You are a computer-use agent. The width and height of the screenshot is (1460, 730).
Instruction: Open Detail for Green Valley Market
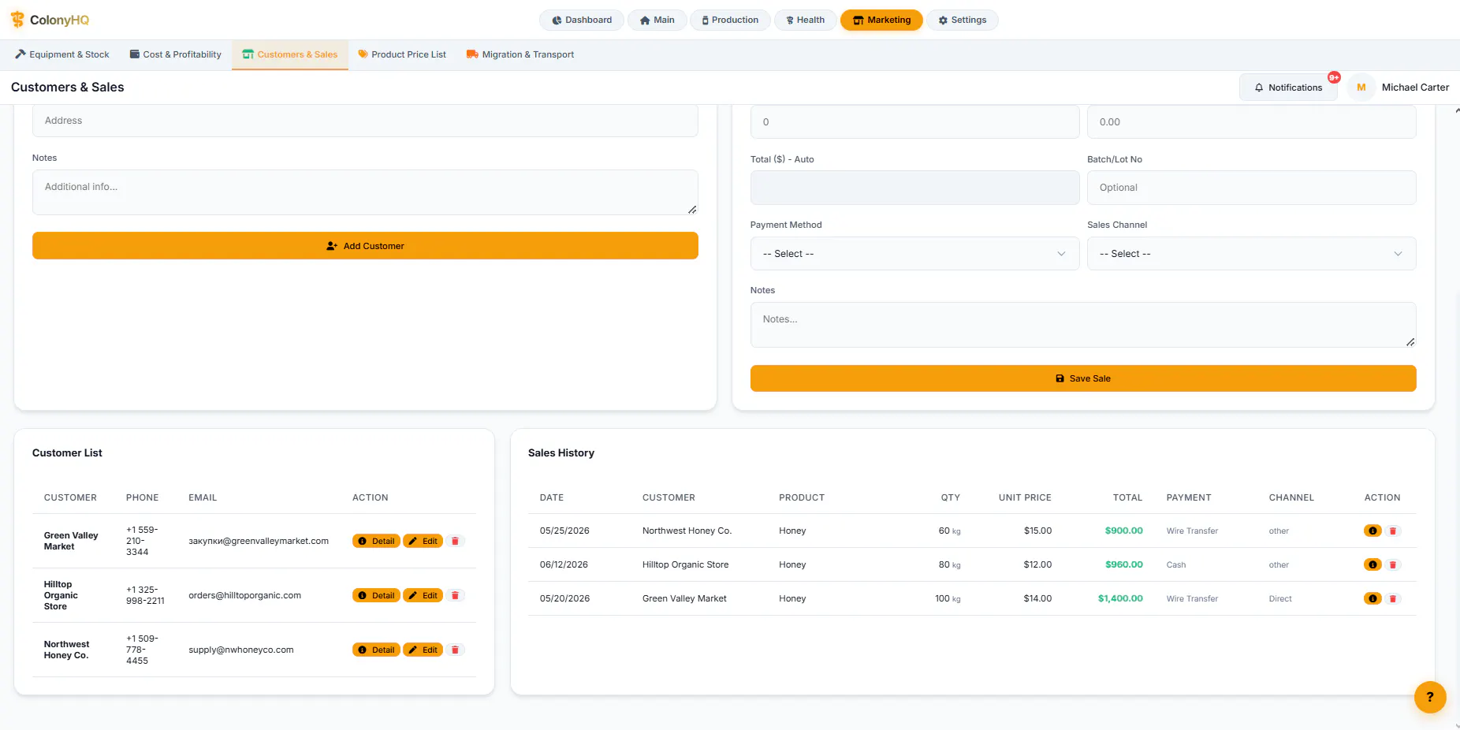pyautogui.click(x=376, y=541)
